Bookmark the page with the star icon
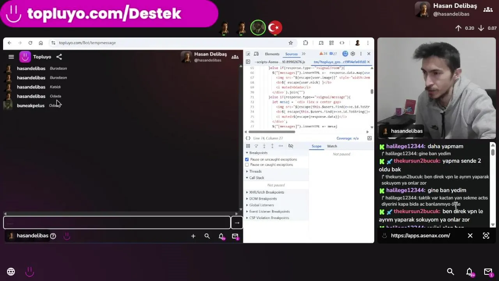The image size is (499, 281). coord(290,43)
